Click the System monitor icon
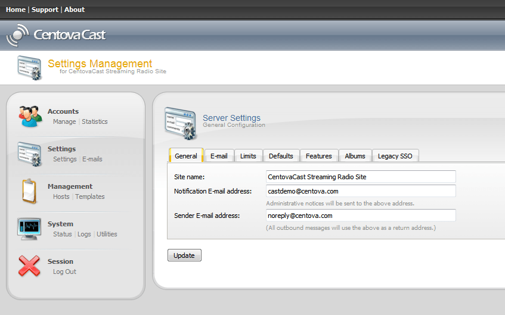 (x=29, y=229)
